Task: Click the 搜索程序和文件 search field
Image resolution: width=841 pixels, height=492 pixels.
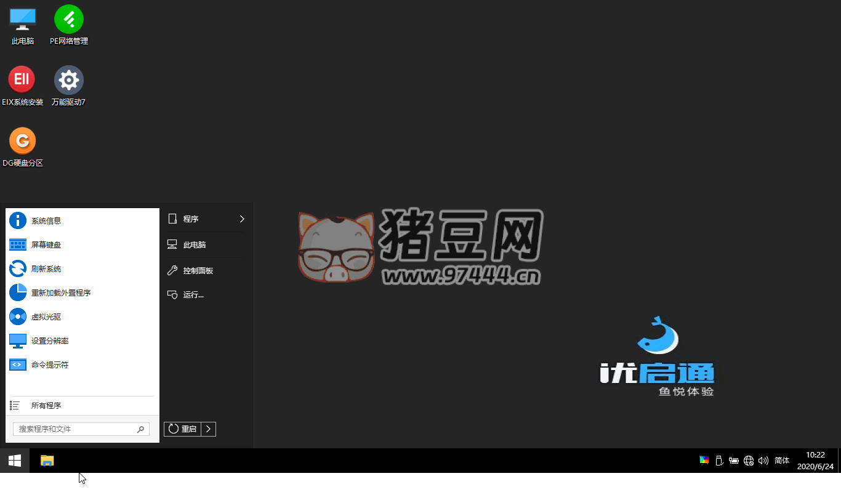Action: tap(81, 429)
